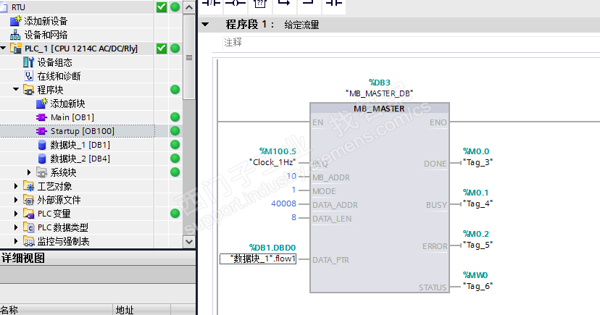This screenshot has height=315, width=600.
Task: Click the RTU project online checkmark icon
Action: [162, 7]
